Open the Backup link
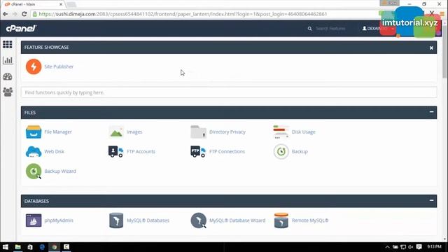 [x=300, y=152]
